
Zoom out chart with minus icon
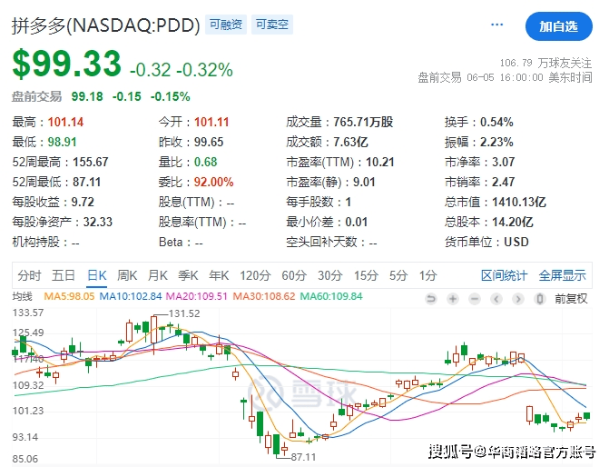coord(475,299)
